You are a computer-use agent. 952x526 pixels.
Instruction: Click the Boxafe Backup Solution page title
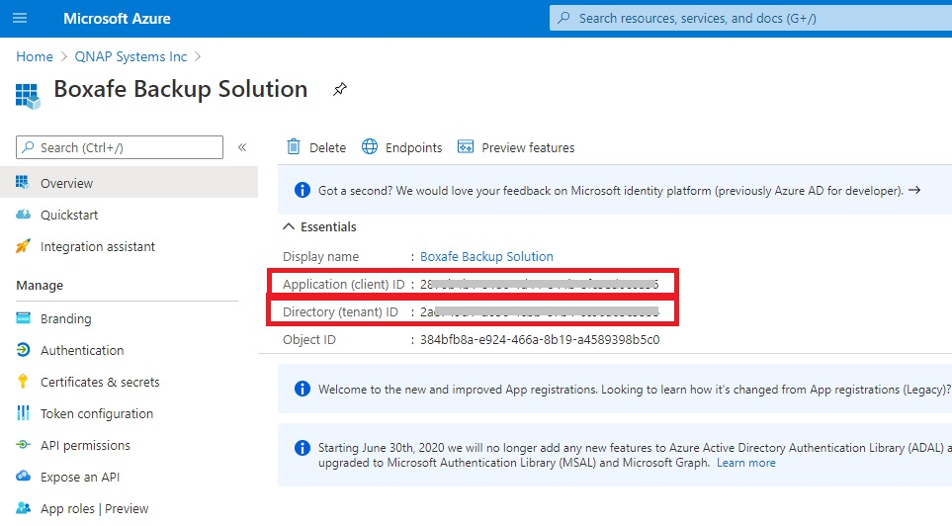coord(180,89)
